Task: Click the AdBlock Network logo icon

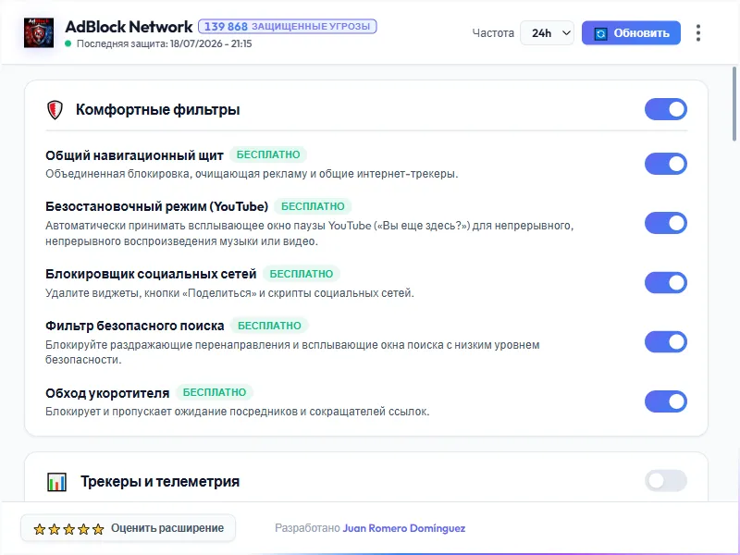Action: (39, 33)
